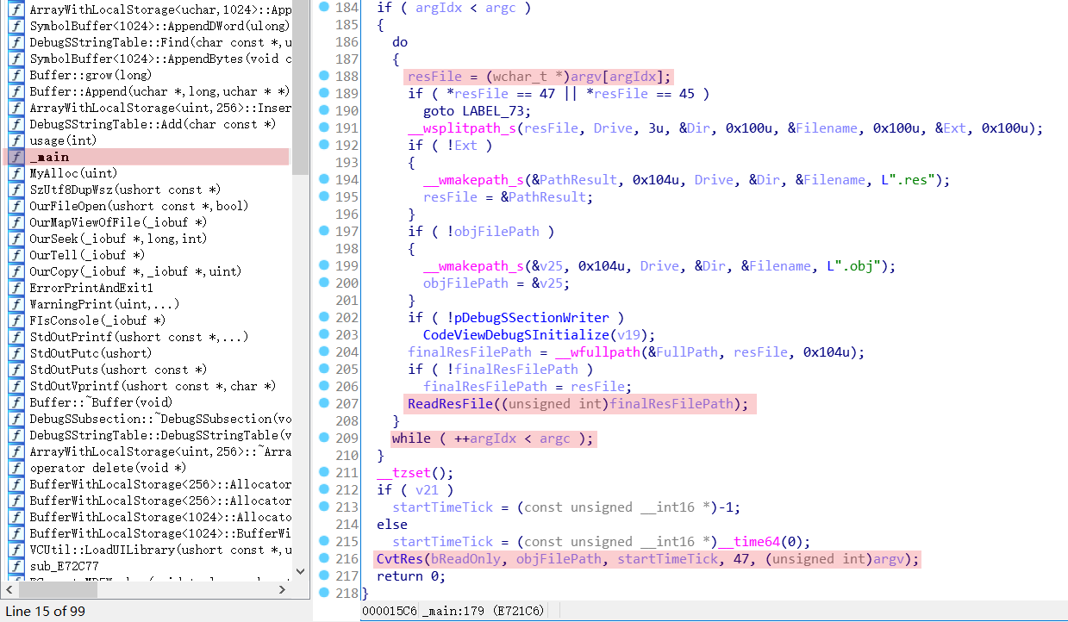Select OurCopy(_iobuf *,_iobuf *,uint) function
The image size is (1068, 622).
click(x=135, y=271)
